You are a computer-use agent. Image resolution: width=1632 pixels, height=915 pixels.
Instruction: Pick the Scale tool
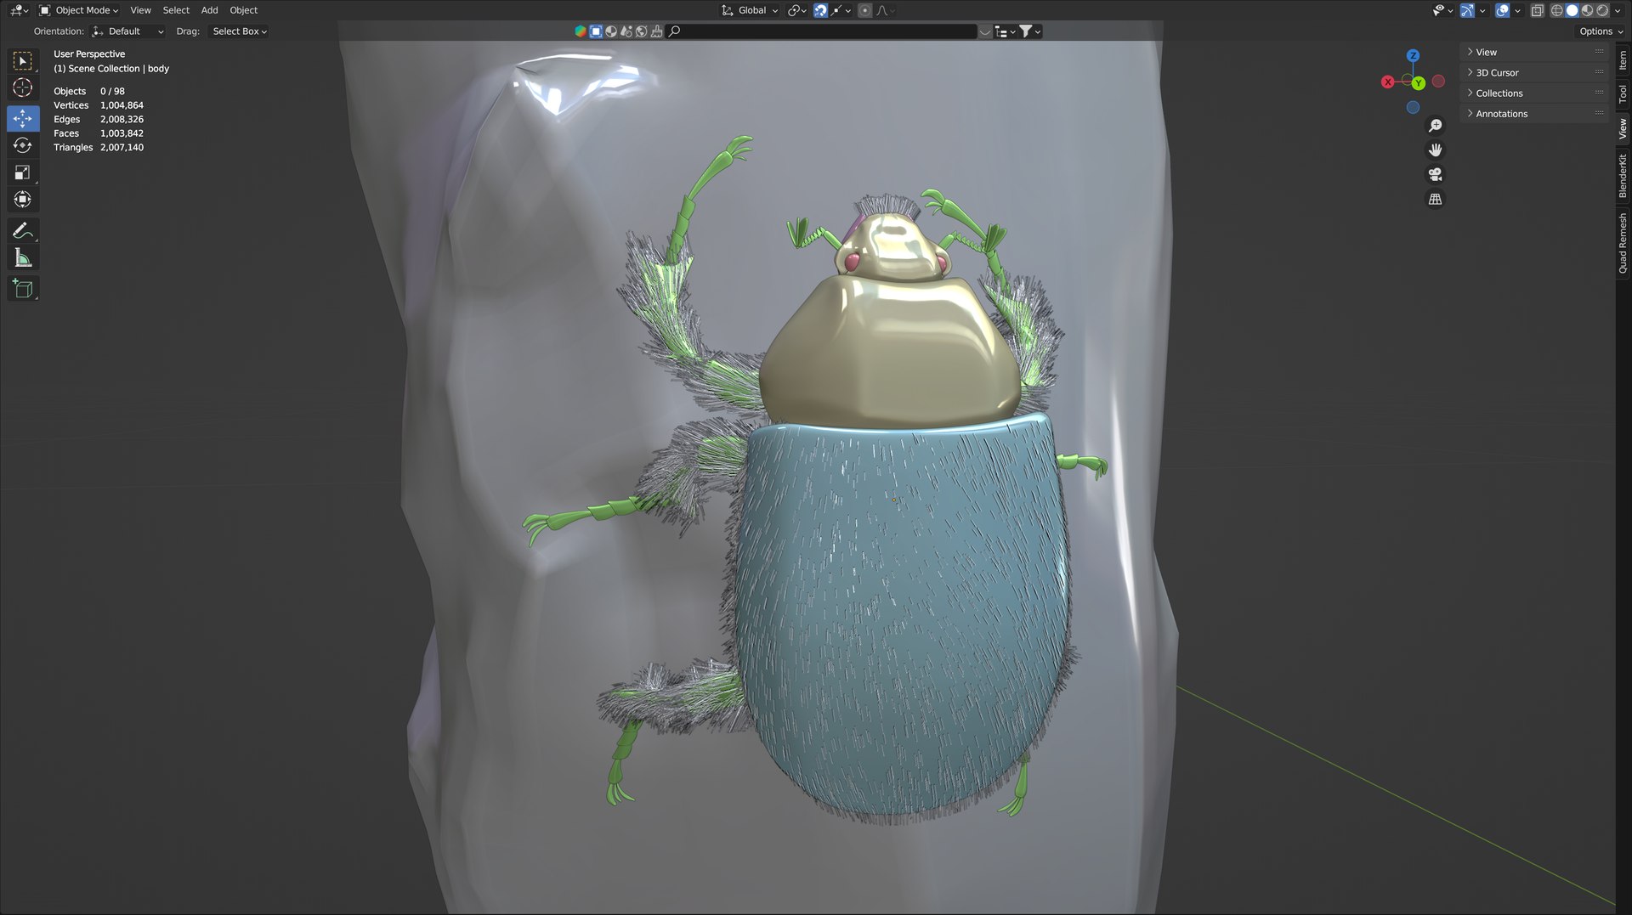(23, 172)
